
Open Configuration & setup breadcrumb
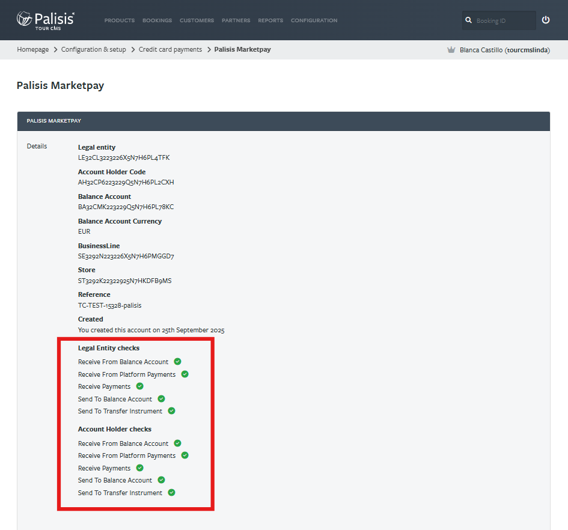(x=93, y=50)
